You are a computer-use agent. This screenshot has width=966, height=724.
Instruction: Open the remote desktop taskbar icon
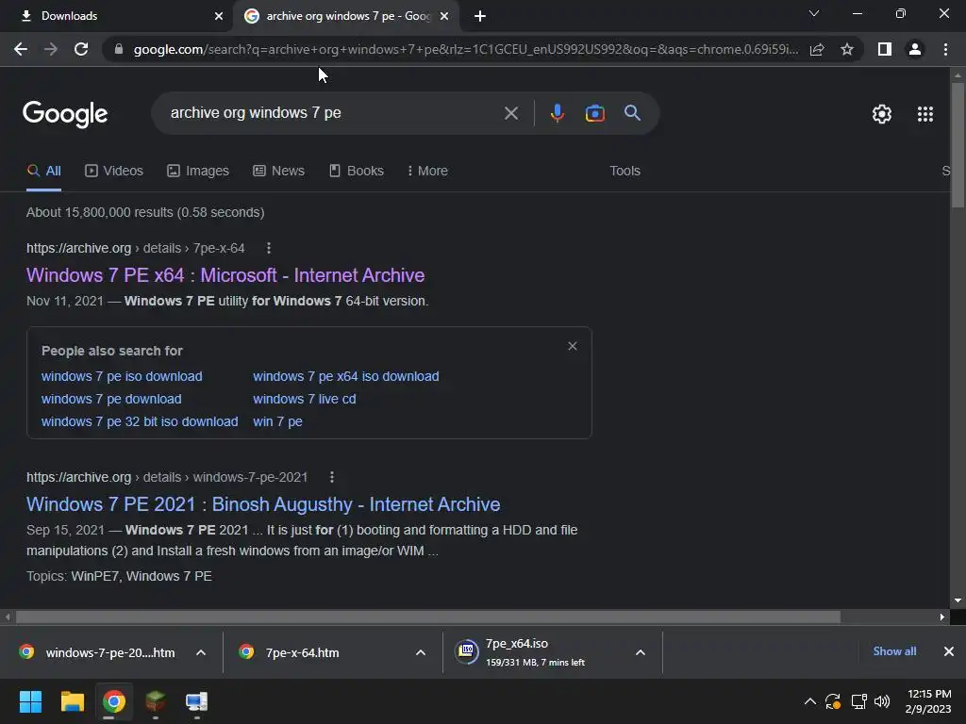tap(196, 701)
